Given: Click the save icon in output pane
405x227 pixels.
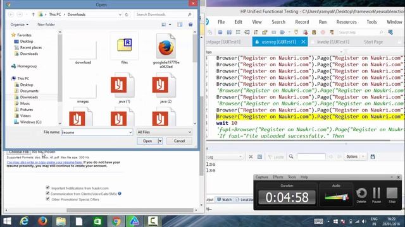Looking at the screenshot, I should pyautogui.click(x=373, y=156).
